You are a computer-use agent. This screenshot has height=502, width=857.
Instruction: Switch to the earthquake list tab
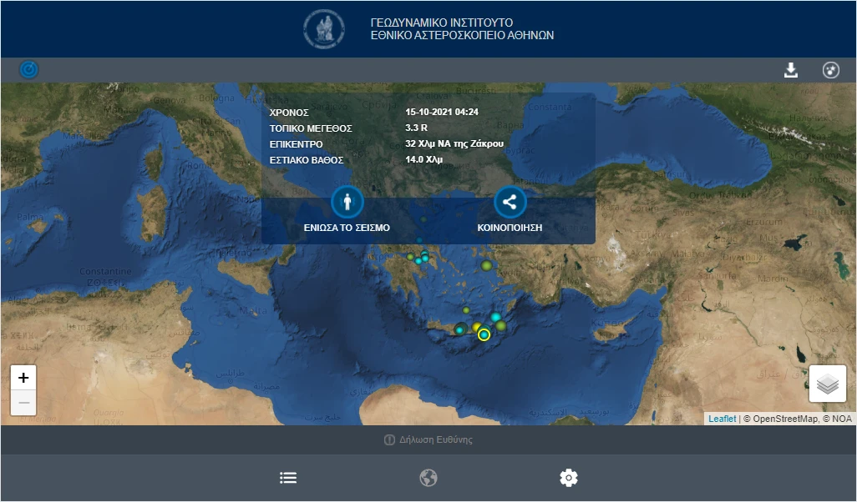288,478
